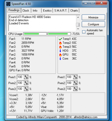
Task: Click the left Pwm3 spinner arrows
Action: [x=26, y=89]
